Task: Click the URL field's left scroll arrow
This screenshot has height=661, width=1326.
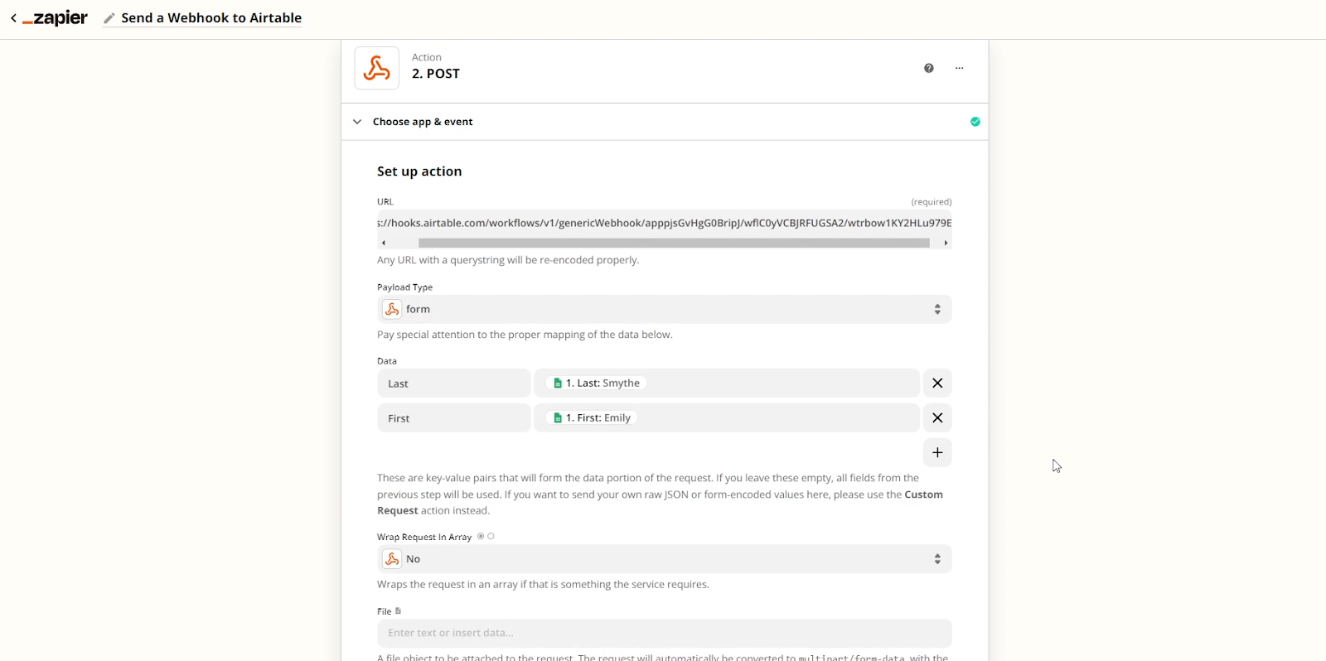Action: click(384, 243)
